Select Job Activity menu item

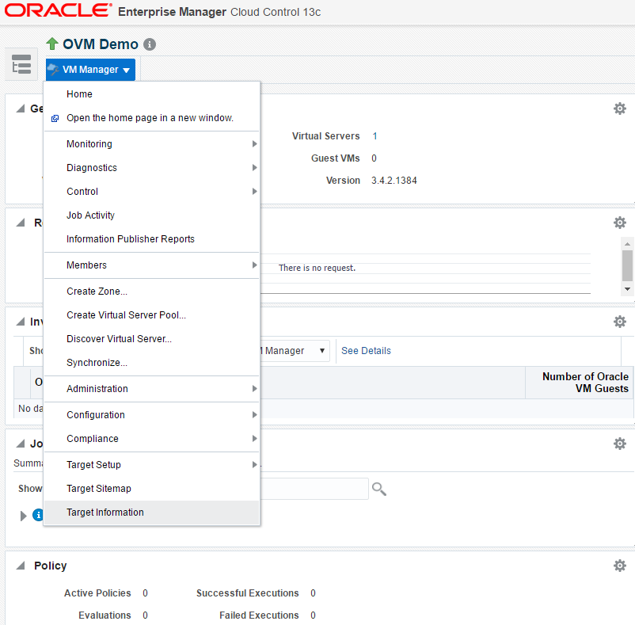tap(151, 215)
